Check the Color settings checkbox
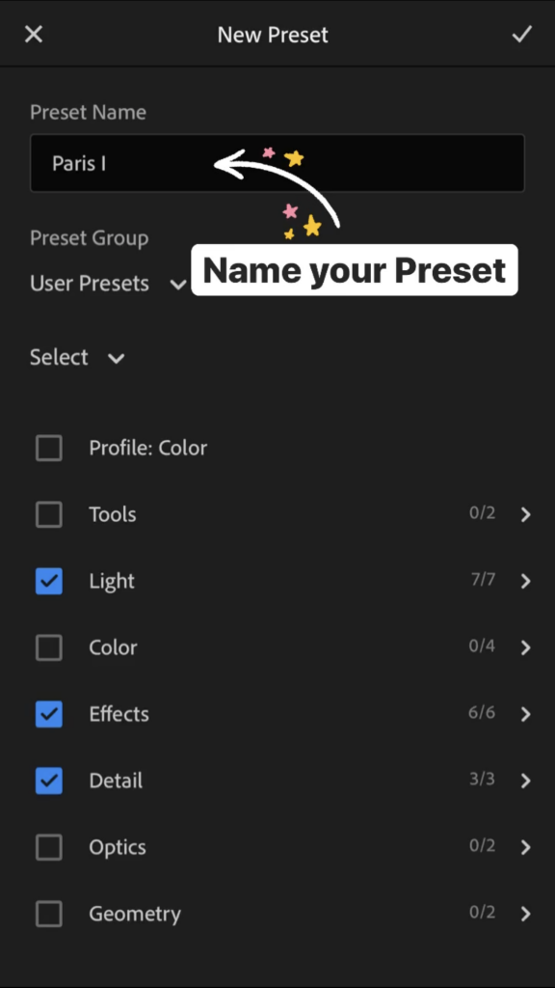This screenshot has width=555, height=988. tap(49, 647)
